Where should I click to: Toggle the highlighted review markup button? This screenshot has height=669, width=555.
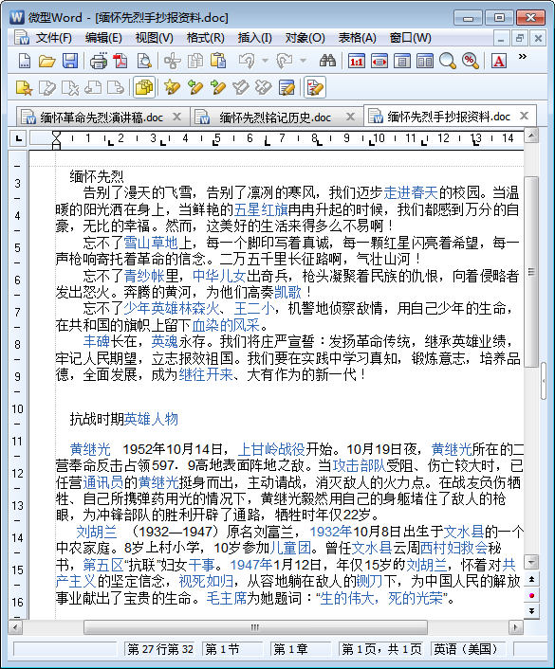tap(315, 88)
